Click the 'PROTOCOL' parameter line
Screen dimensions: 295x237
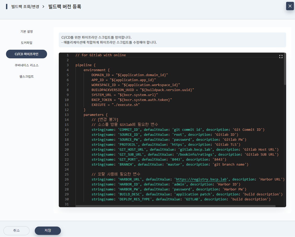[166, 144]
